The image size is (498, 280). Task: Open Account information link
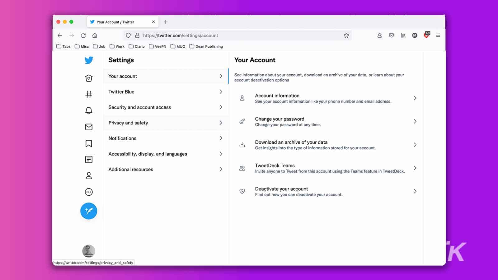326,98
